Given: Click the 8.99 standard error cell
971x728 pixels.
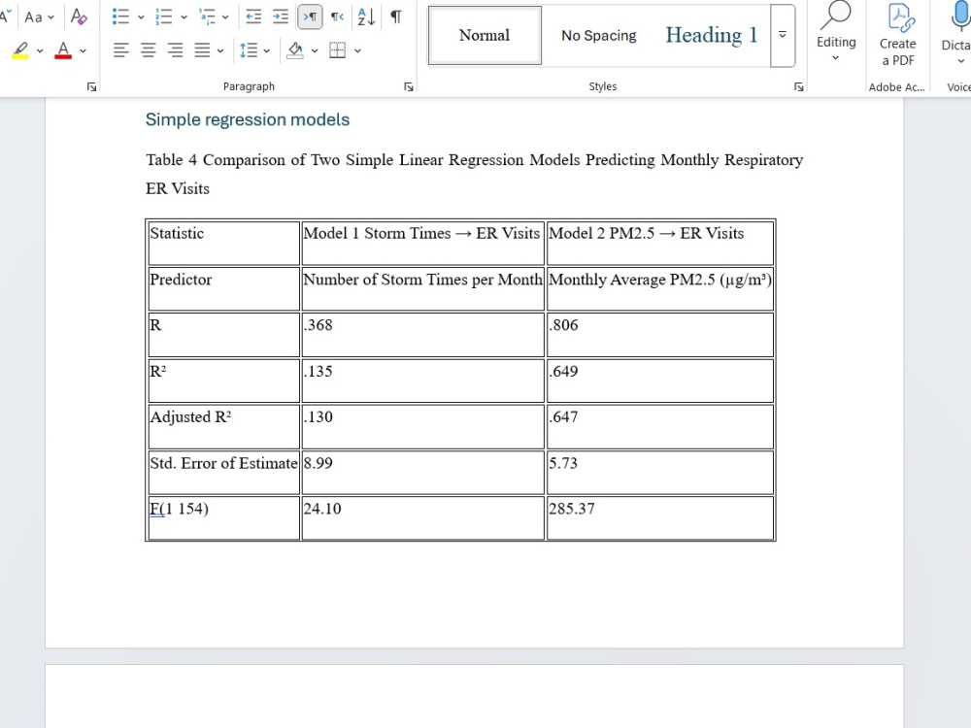Looking at the screenshot, I should point(422,473).
